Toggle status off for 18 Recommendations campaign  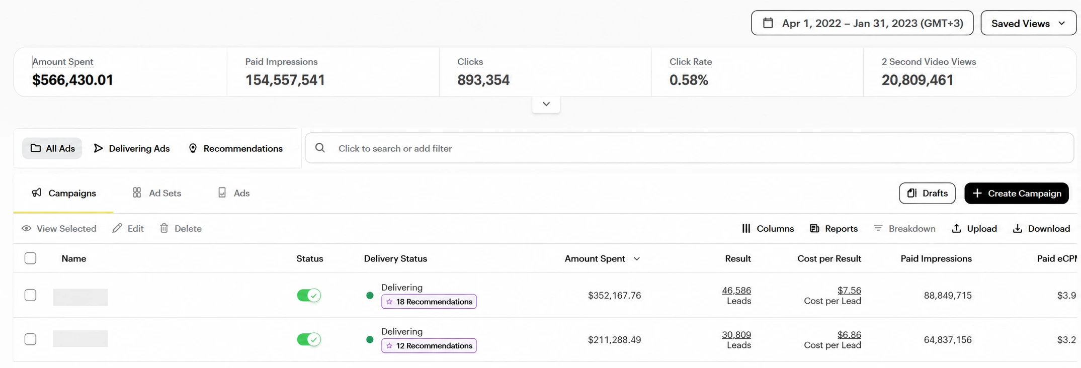pyautogui.click(x=309, y=295)
